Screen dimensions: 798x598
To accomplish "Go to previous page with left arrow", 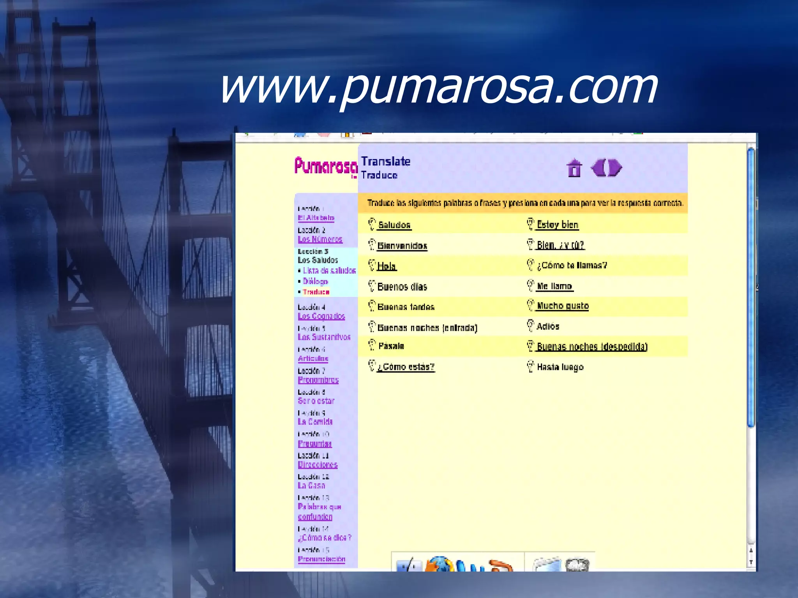I will point(598,168).
